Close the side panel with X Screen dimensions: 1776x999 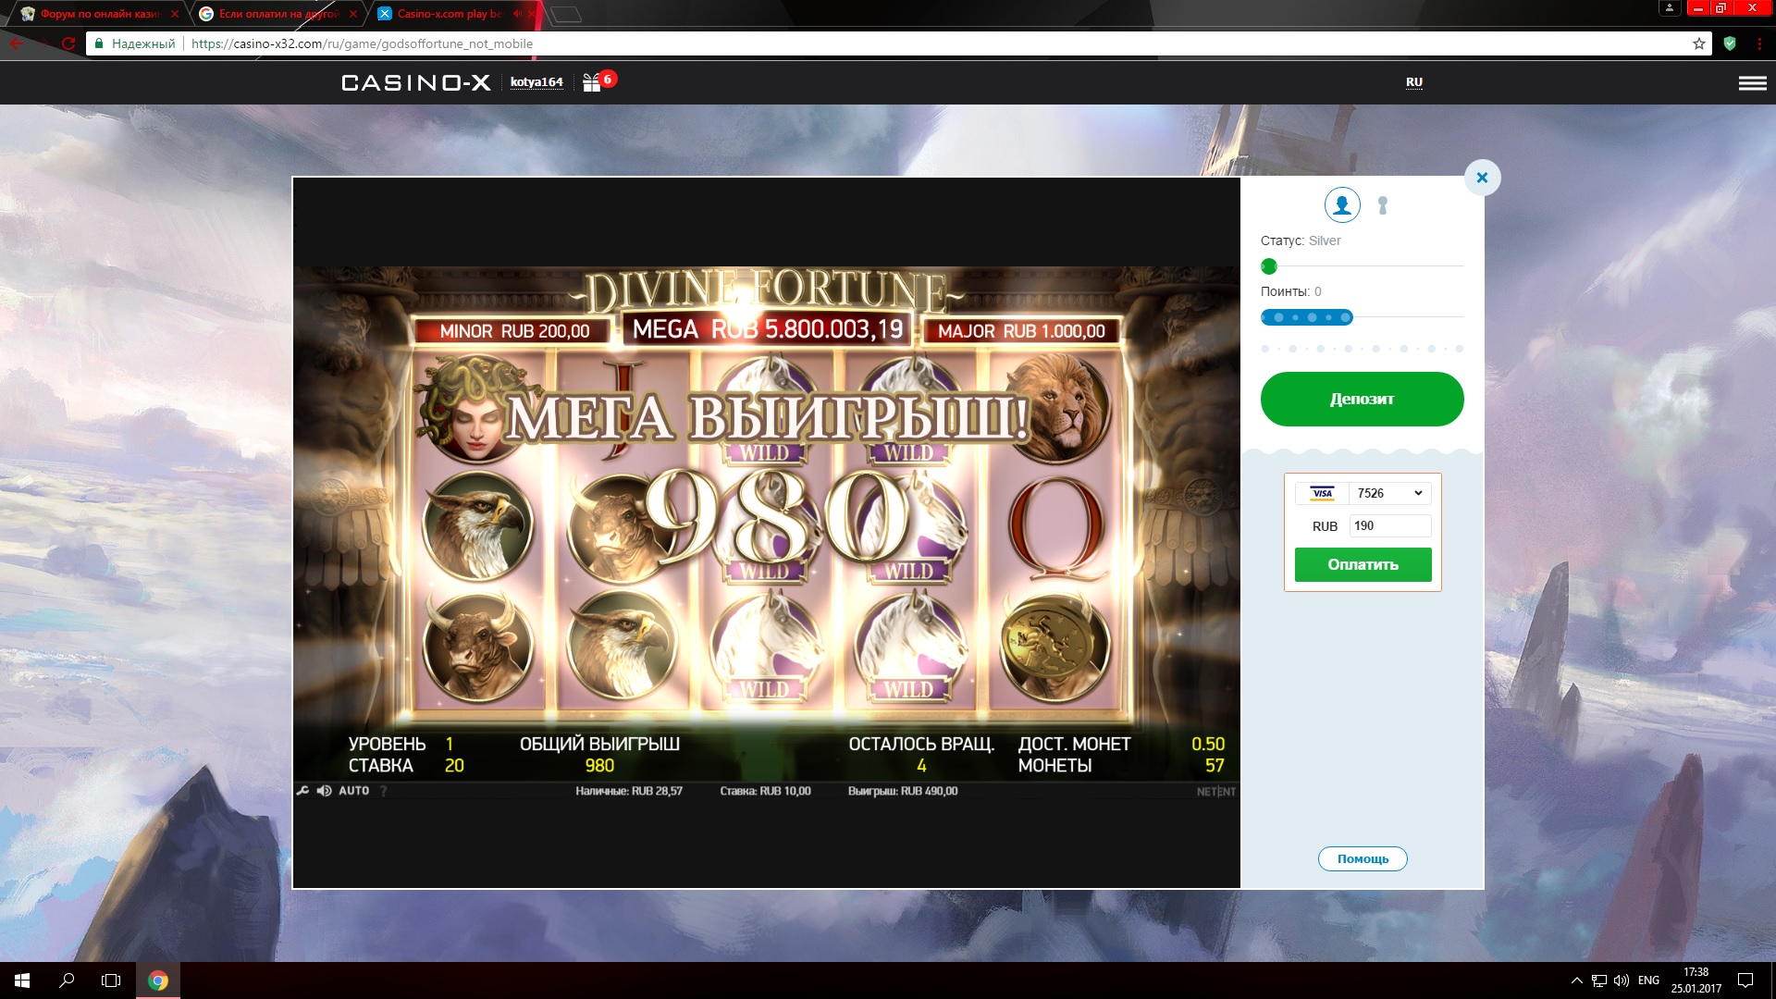click(x=1482, y=178)
